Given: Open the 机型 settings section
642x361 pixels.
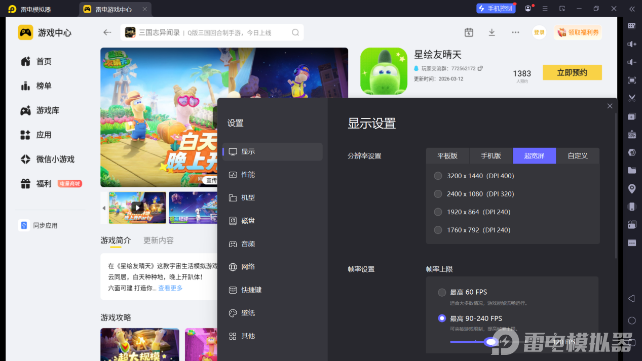Looking at the screenshot, I should point(273,198).
